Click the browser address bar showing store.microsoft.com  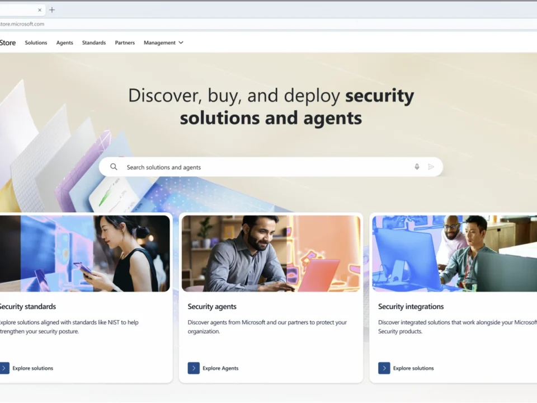click(168, 24)
